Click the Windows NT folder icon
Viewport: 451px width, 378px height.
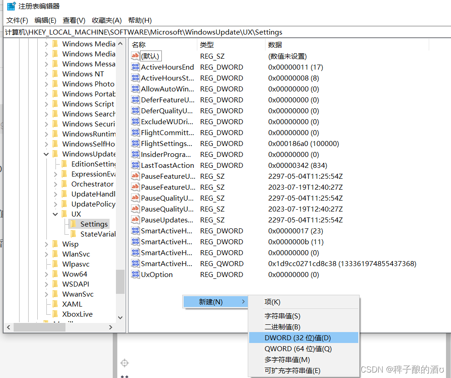(x=55, y=74)
